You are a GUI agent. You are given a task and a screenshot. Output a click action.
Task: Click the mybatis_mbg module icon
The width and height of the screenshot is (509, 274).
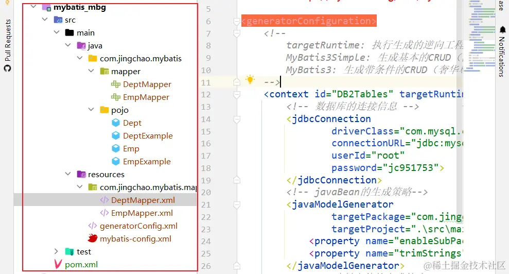[46, 8]
